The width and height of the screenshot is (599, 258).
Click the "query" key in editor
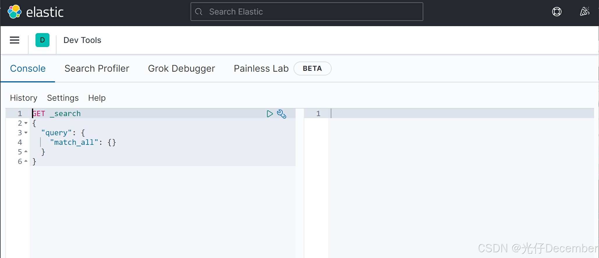pyautogui.click(x=56, y=133)
